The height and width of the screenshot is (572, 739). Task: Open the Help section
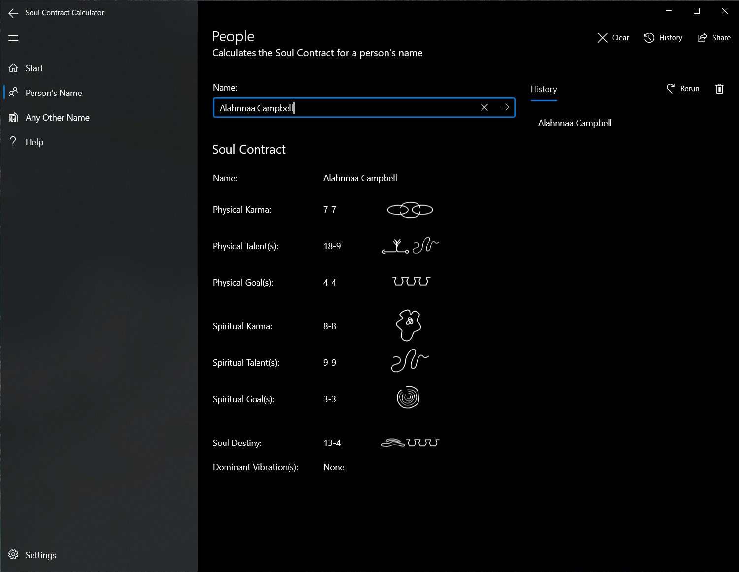[x=34, y=142]
